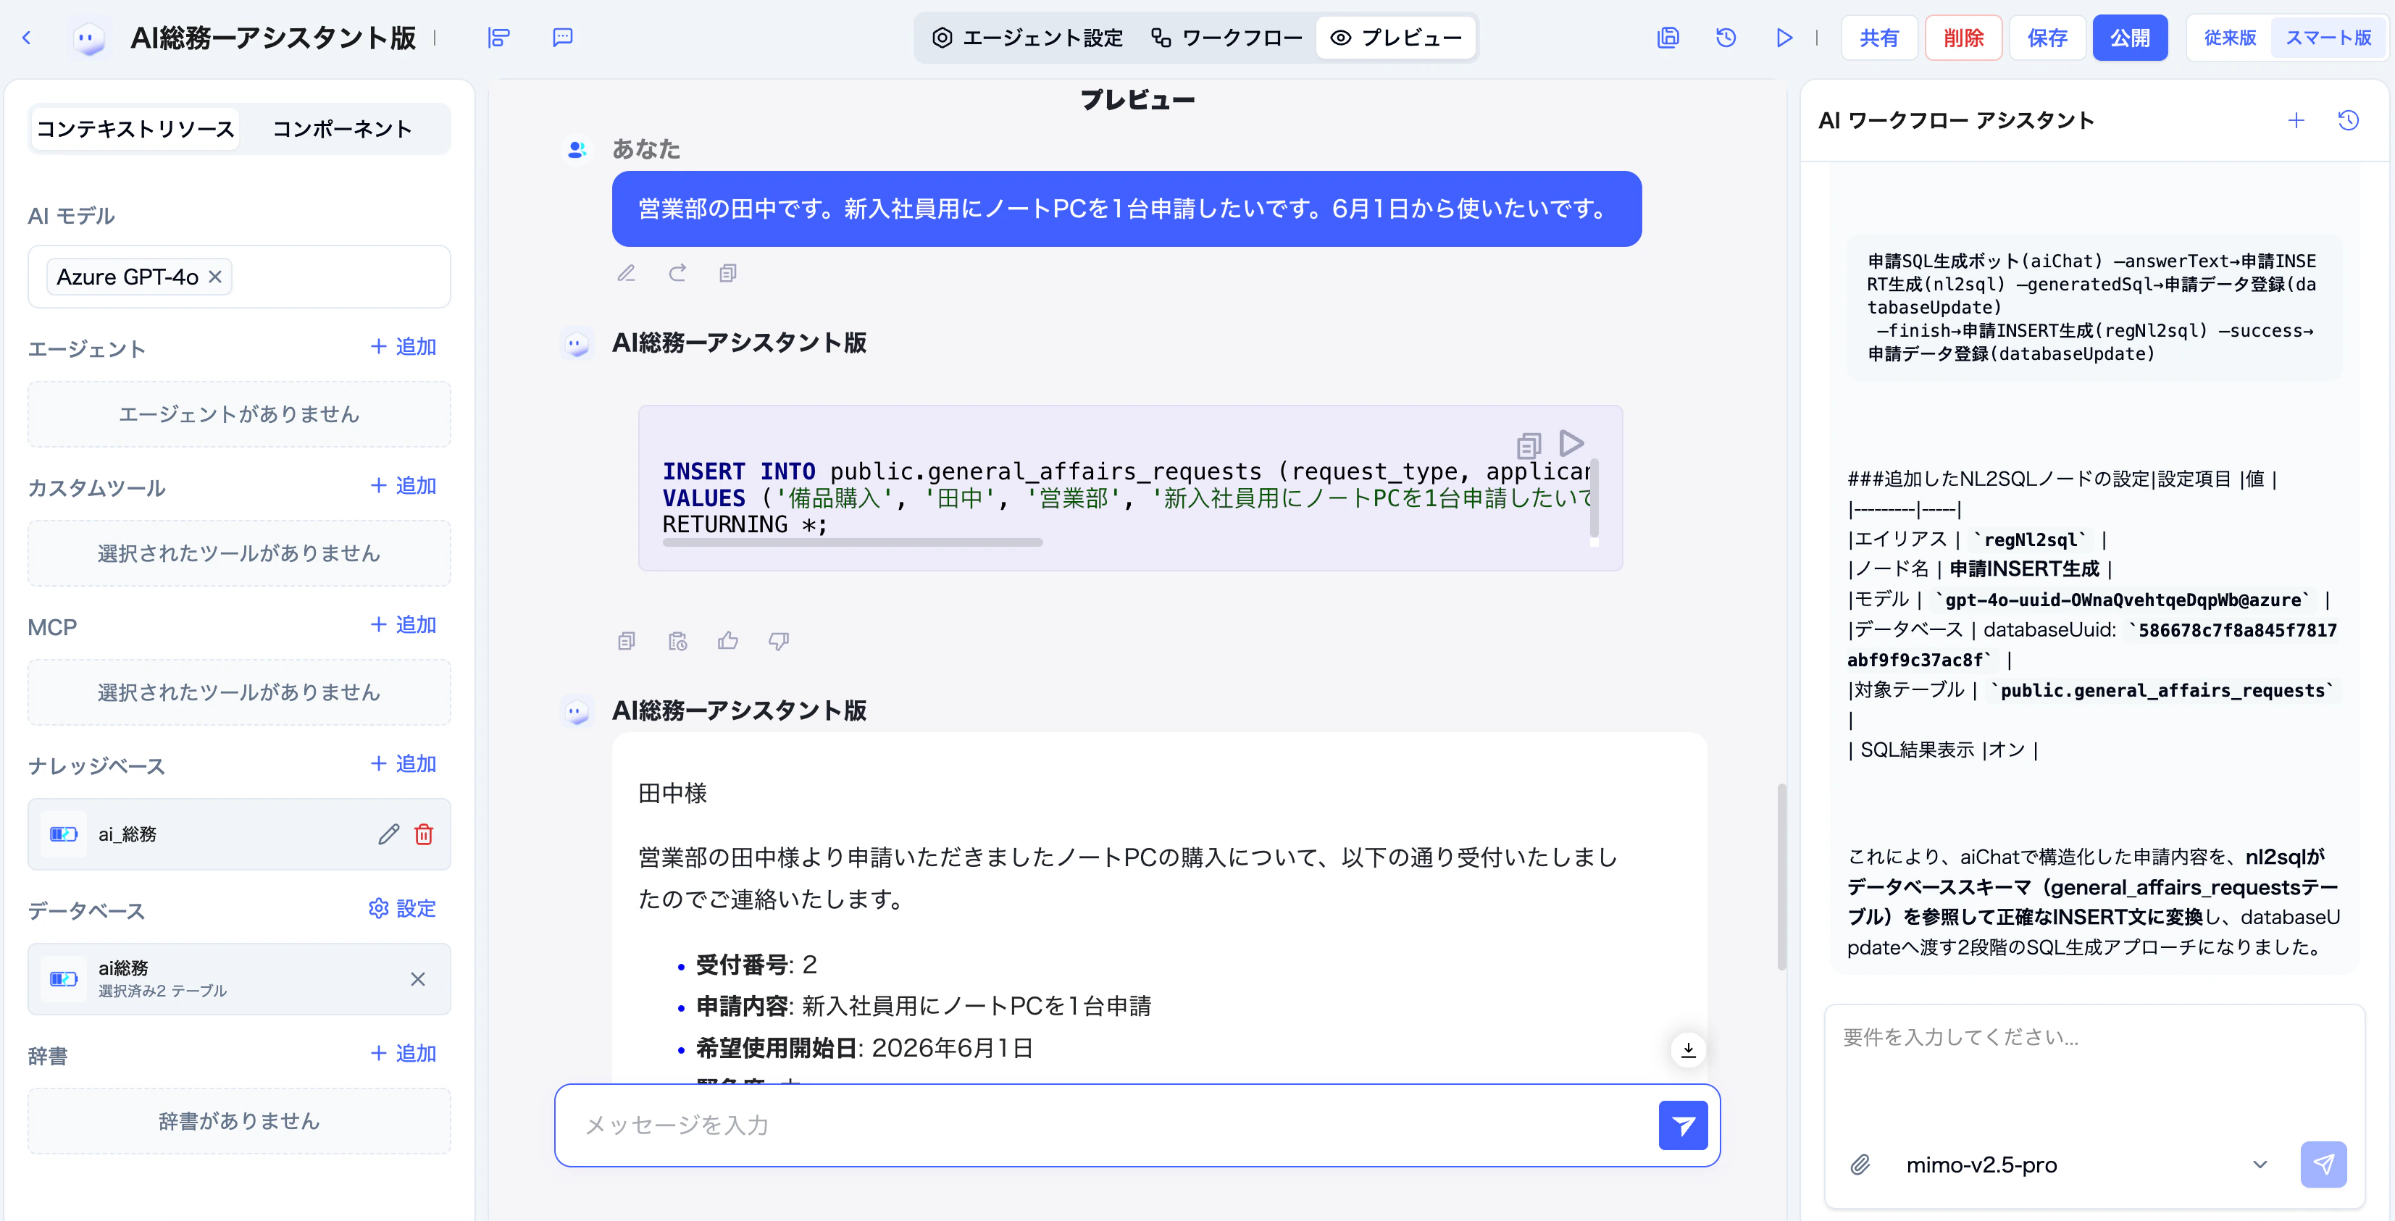Switch to スマート版 mode
Image resolution: width=2395 pixels, height=1221 pixels.
[2328, 38]
